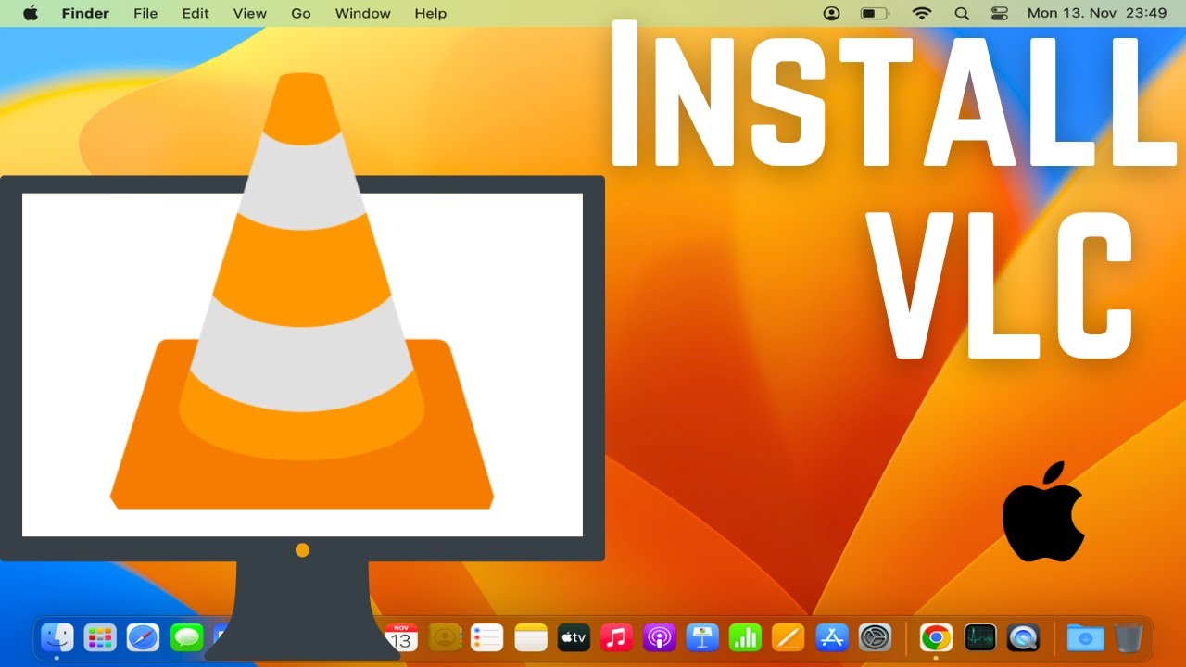Open the Downloads folder stack
This screenshot has width=1186, height=667.
(x=1085, y=637)
